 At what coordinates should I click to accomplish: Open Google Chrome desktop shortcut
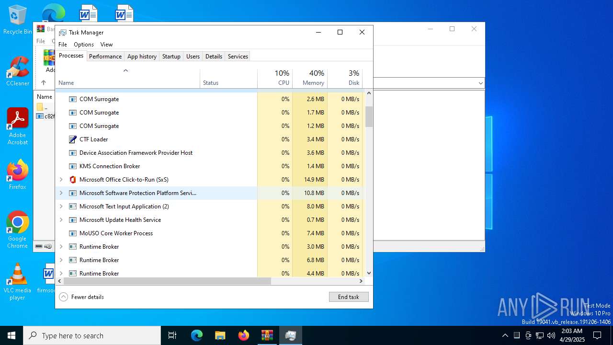click(17, 230)
